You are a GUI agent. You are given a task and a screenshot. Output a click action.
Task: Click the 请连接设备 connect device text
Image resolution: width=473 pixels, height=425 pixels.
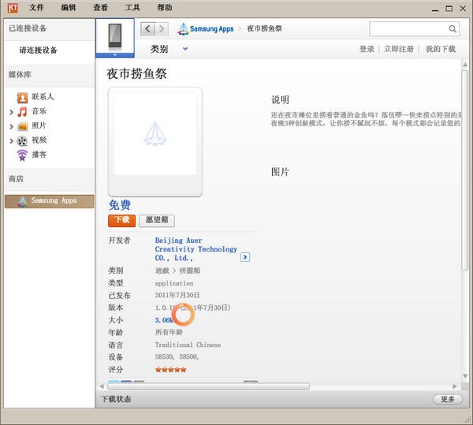39,50
